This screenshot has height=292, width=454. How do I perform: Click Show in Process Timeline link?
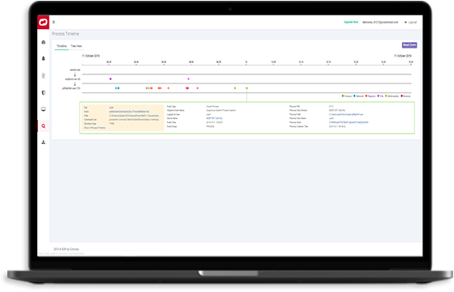click(x=95, y=128)
